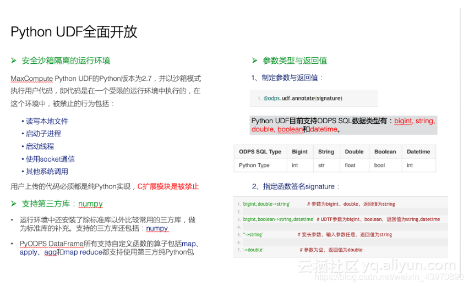Image resolution: width=469 pixels, height=287 pixels.
Task: Click code line '@odps.udf.annotate(signature)'
Action: click(x=303, y=98)
